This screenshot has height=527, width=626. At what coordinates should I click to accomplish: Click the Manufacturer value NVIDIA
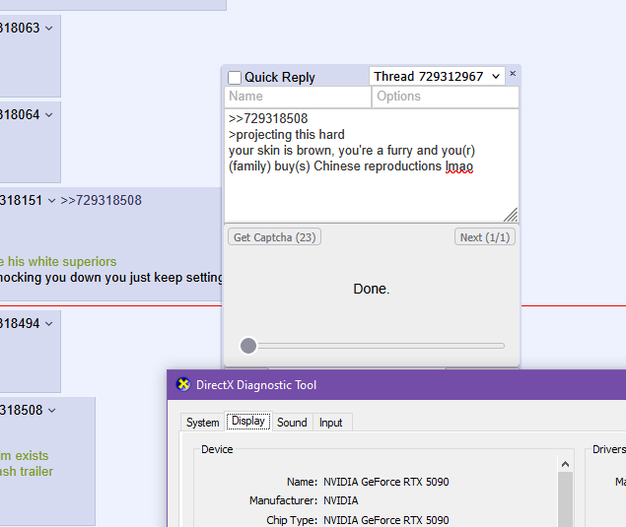coord(340,500)
